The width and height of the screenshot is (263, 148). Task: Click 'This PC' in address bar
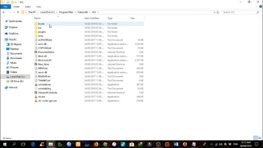coord(32,12)
